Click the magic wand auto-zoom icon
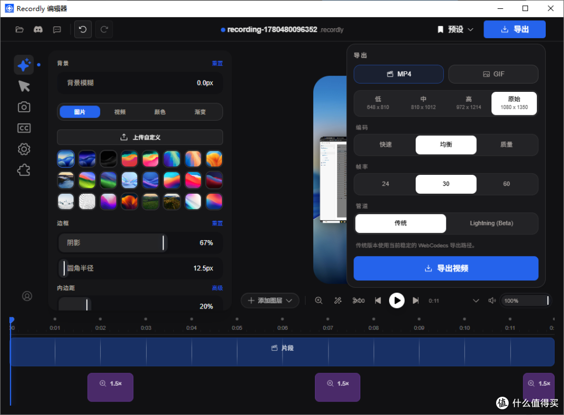Screen dimensions: 564x415 (x=338, y=301)
